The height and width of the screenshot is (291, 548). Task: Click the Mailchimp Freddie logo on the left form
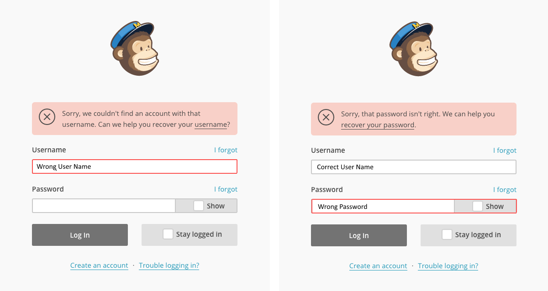tap(135, 48)
